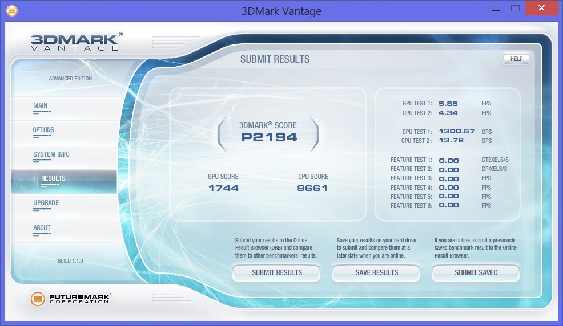Click the BUILD 1.1.0 version text
563x326 pixels.
coord(70,261)
